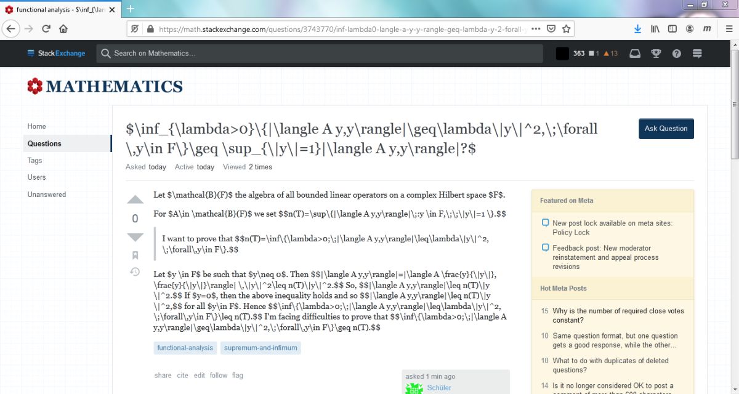Open Firefox account menu
Screen dimensions: 739x394
pyautogui.click(x=690, y=29)
